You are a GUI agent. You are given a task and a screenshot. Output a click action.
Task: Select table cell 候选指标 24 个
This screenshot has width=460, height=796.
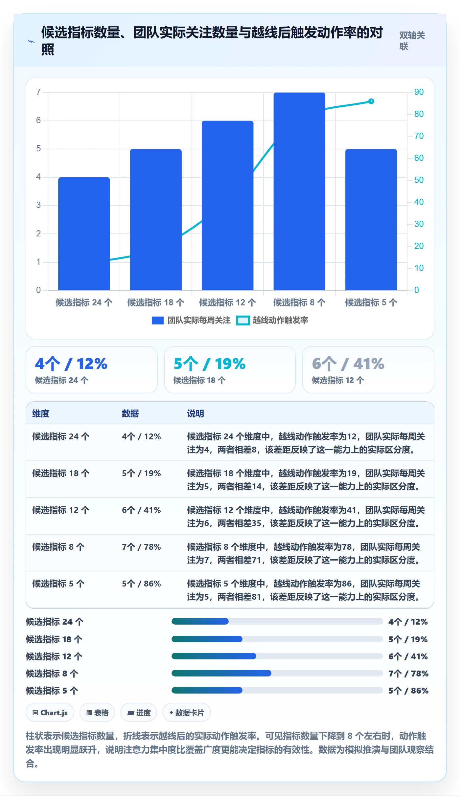61,436
